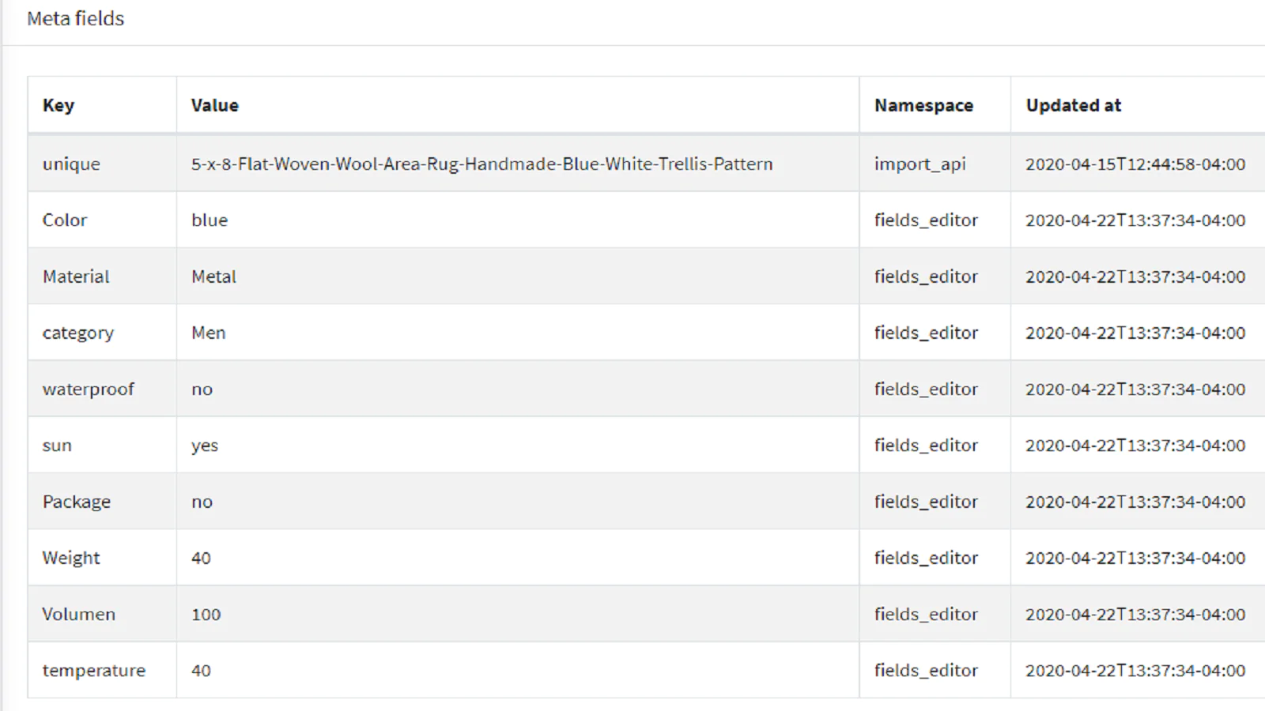Click the rug product handle value
Viewport: 1265px width, 711px height.
point(481,164)
